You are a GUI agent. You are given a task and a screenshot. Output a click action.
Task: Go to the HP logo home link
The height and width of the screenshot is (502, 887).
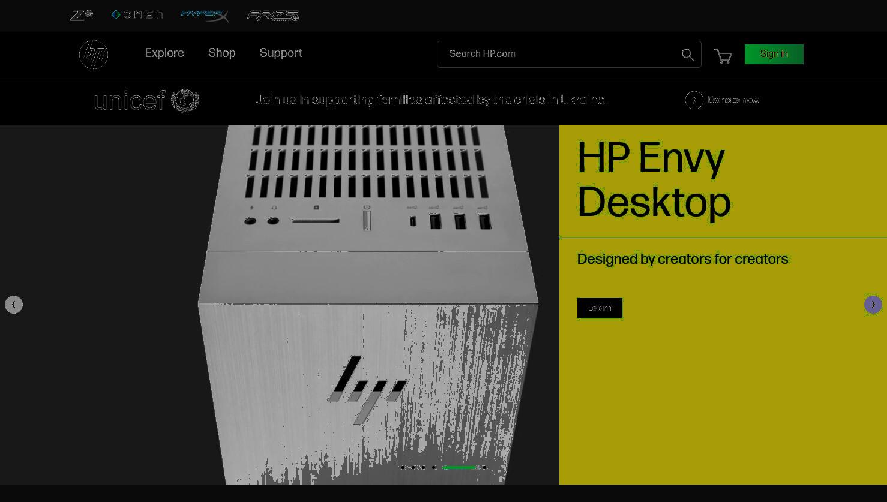tap(94, 54)
